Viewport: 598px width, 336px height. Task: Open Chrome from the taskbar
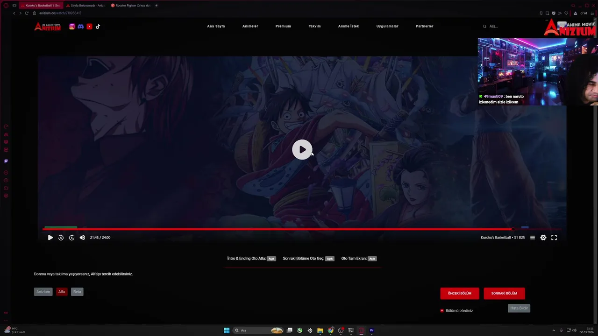331,330
